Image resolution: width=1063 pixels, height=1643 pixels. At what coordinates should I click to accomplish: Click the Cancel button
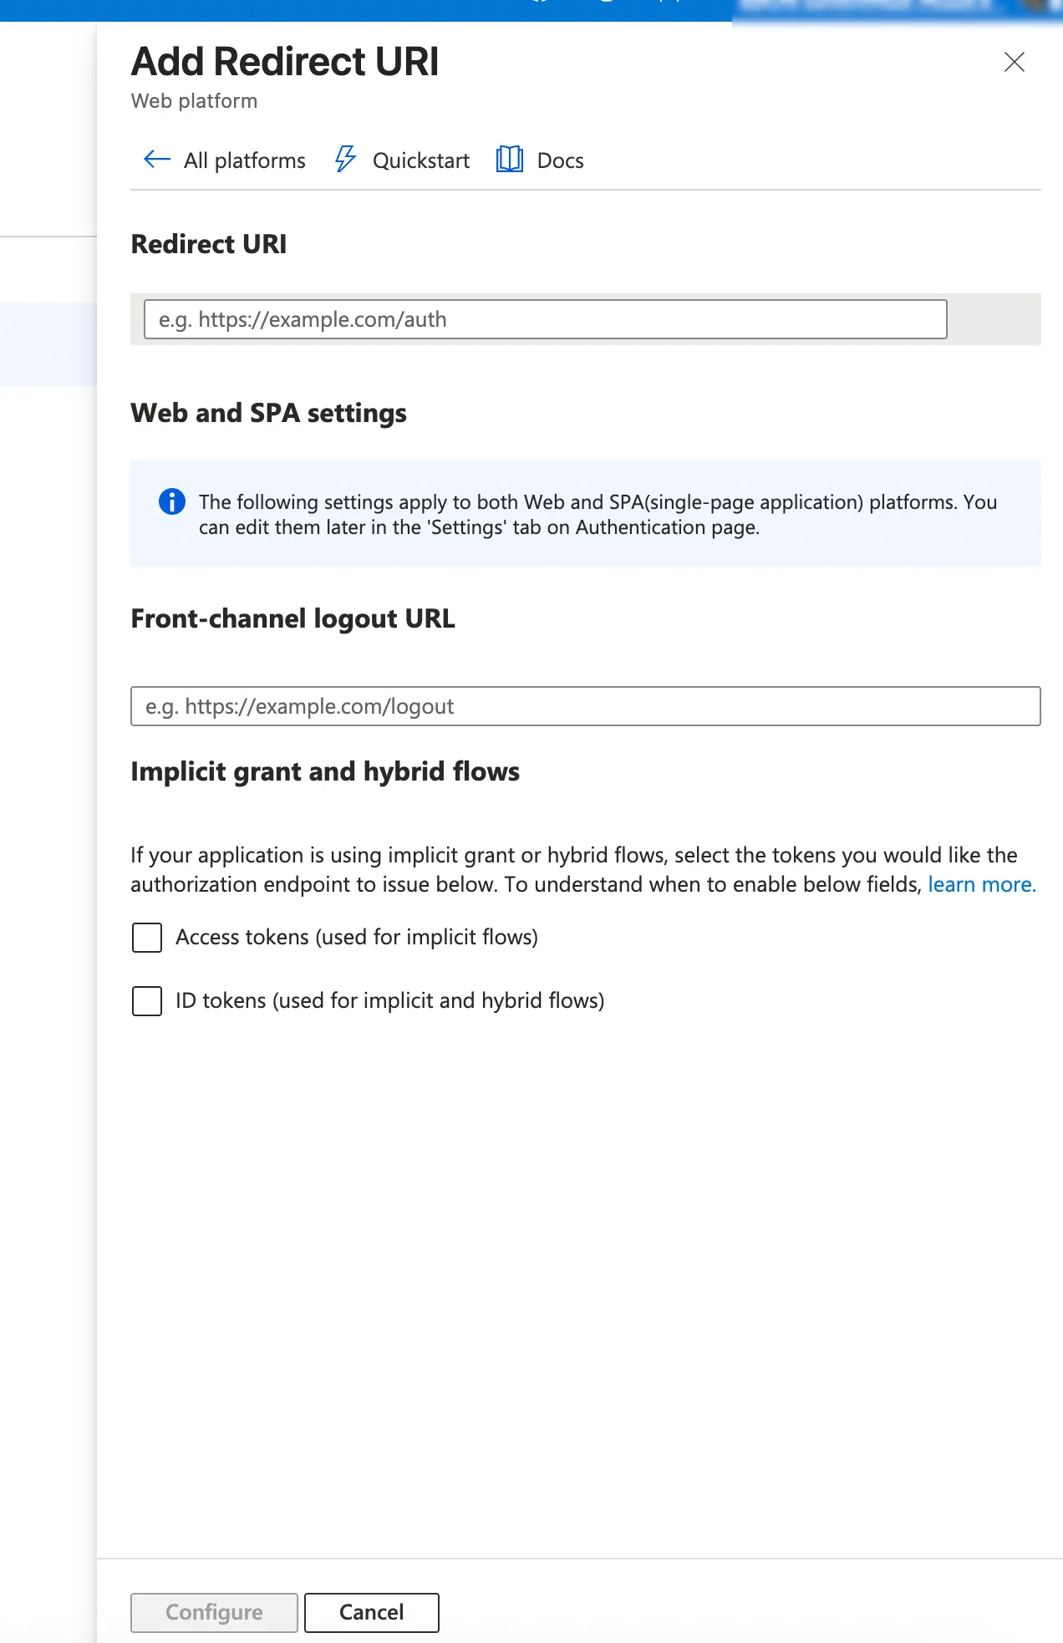pos(371,1612)
